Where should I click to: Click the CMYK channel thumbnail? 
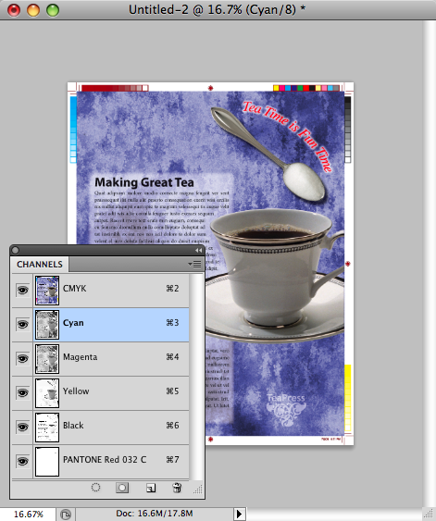coord(47,291)
